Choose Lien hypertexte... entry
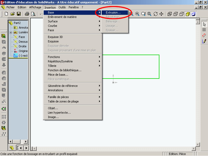The height and width of the screenshot is (156, 208). click(73, 113)
